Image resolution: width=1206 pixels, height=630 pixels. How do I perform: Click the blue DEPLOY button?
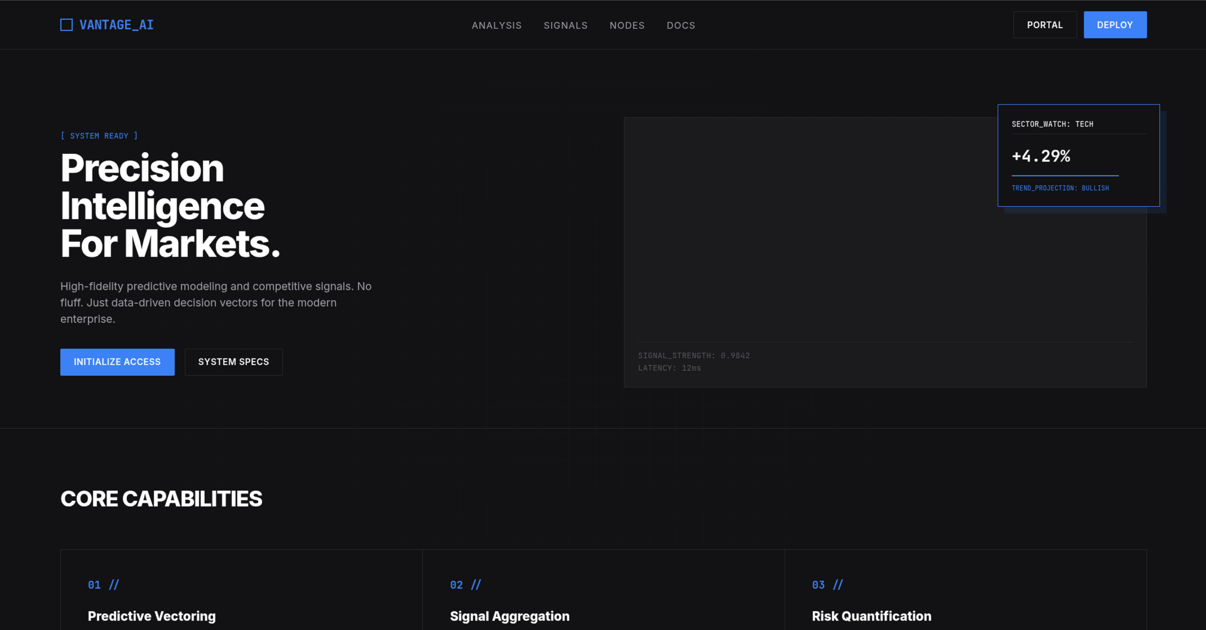(x=1114, y=25)
